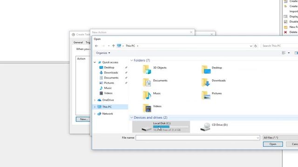
Task: Select Documents under Quick access
Action: [x=111, y=77]
